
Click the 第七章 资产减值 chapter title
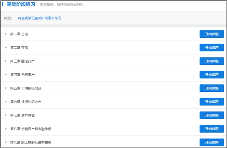[22, 115]
